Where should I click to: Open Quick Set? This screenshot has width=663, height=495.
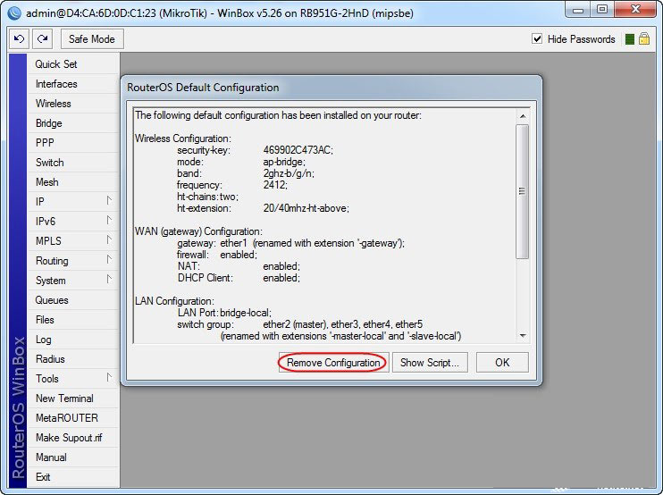click(x=73, y=64)
